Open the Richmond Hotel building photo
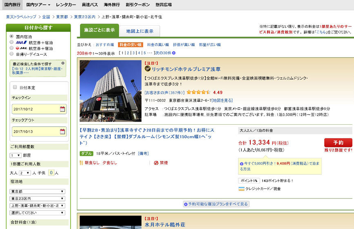 pos(111,91)
